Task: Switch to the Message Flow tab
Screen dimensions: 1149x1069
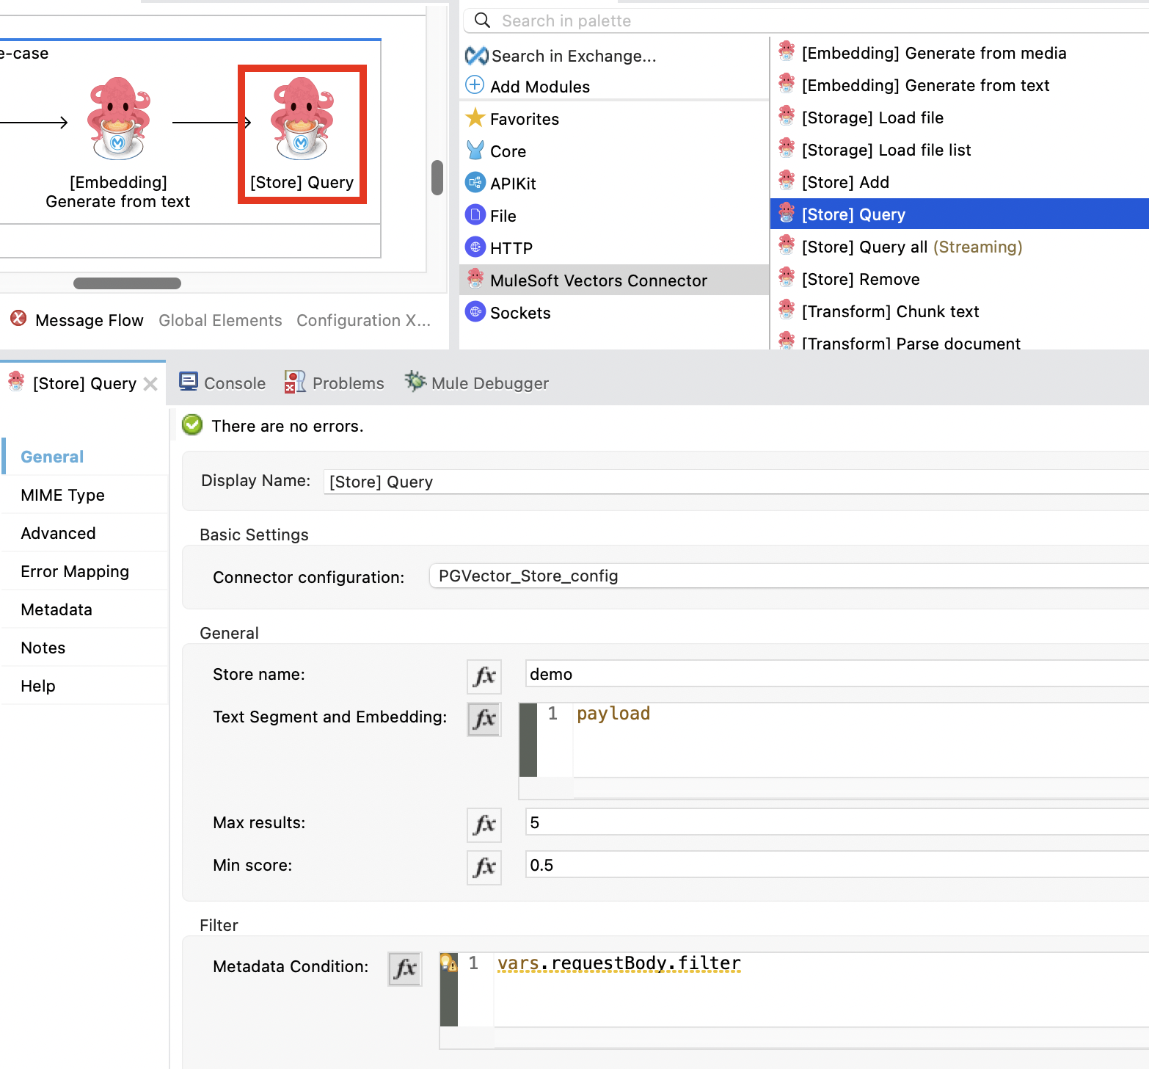Action: pyautogui.click(x=89, y=321)
